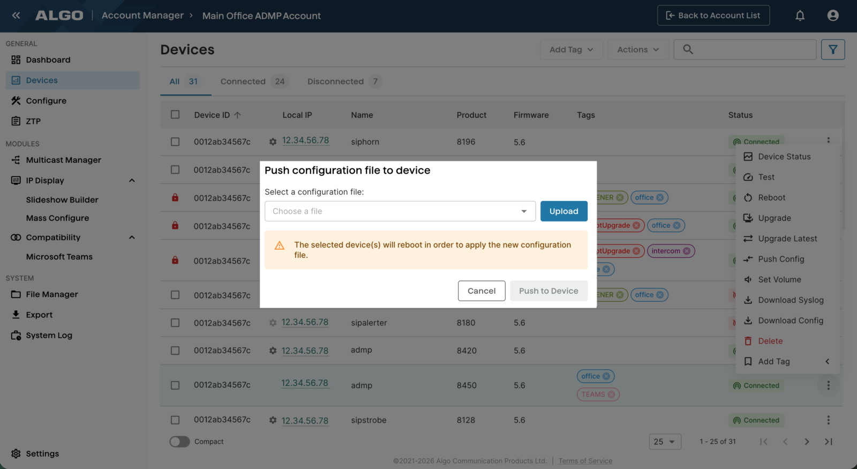Image resolution: width=857 pixels, height=469 pixels.
Task: Toggle the Compact view switch
Action: pos(180,442)
